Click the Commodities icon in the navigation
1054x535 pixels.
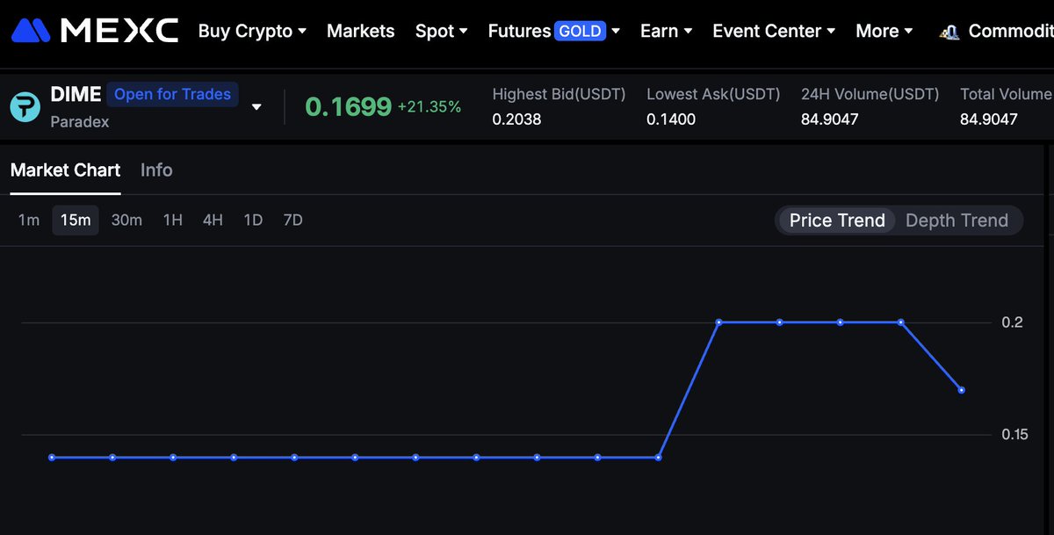[x=949, y=32]
